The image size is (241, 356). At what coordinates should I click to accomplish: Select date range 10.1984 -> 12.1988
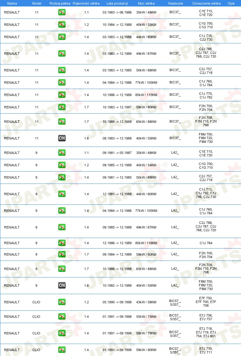(x=117, y=25)
